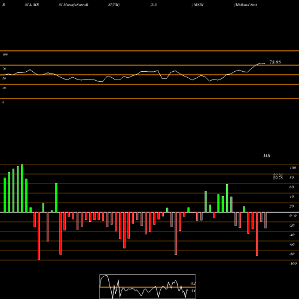299x299 pixels.
Task: Click the RSI axis label 50
Action: (4, 78)
